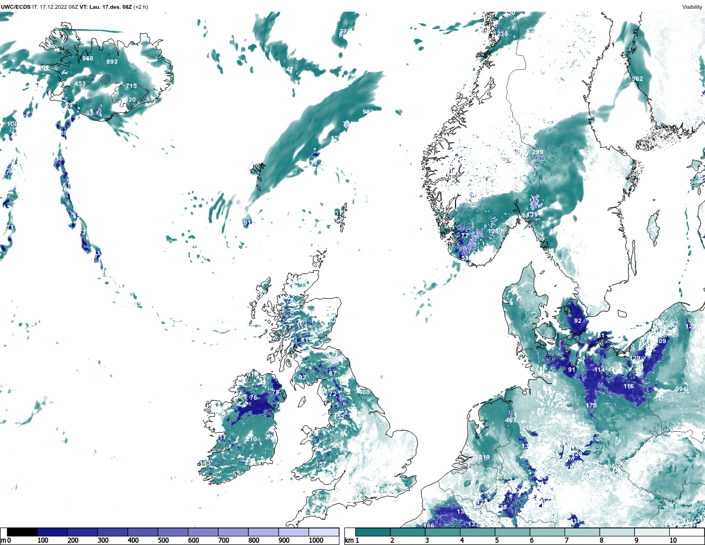This screenshot has width=705, height=545.
Task: Select the 700–800 m legend color swatch
Action: [233, 532]
